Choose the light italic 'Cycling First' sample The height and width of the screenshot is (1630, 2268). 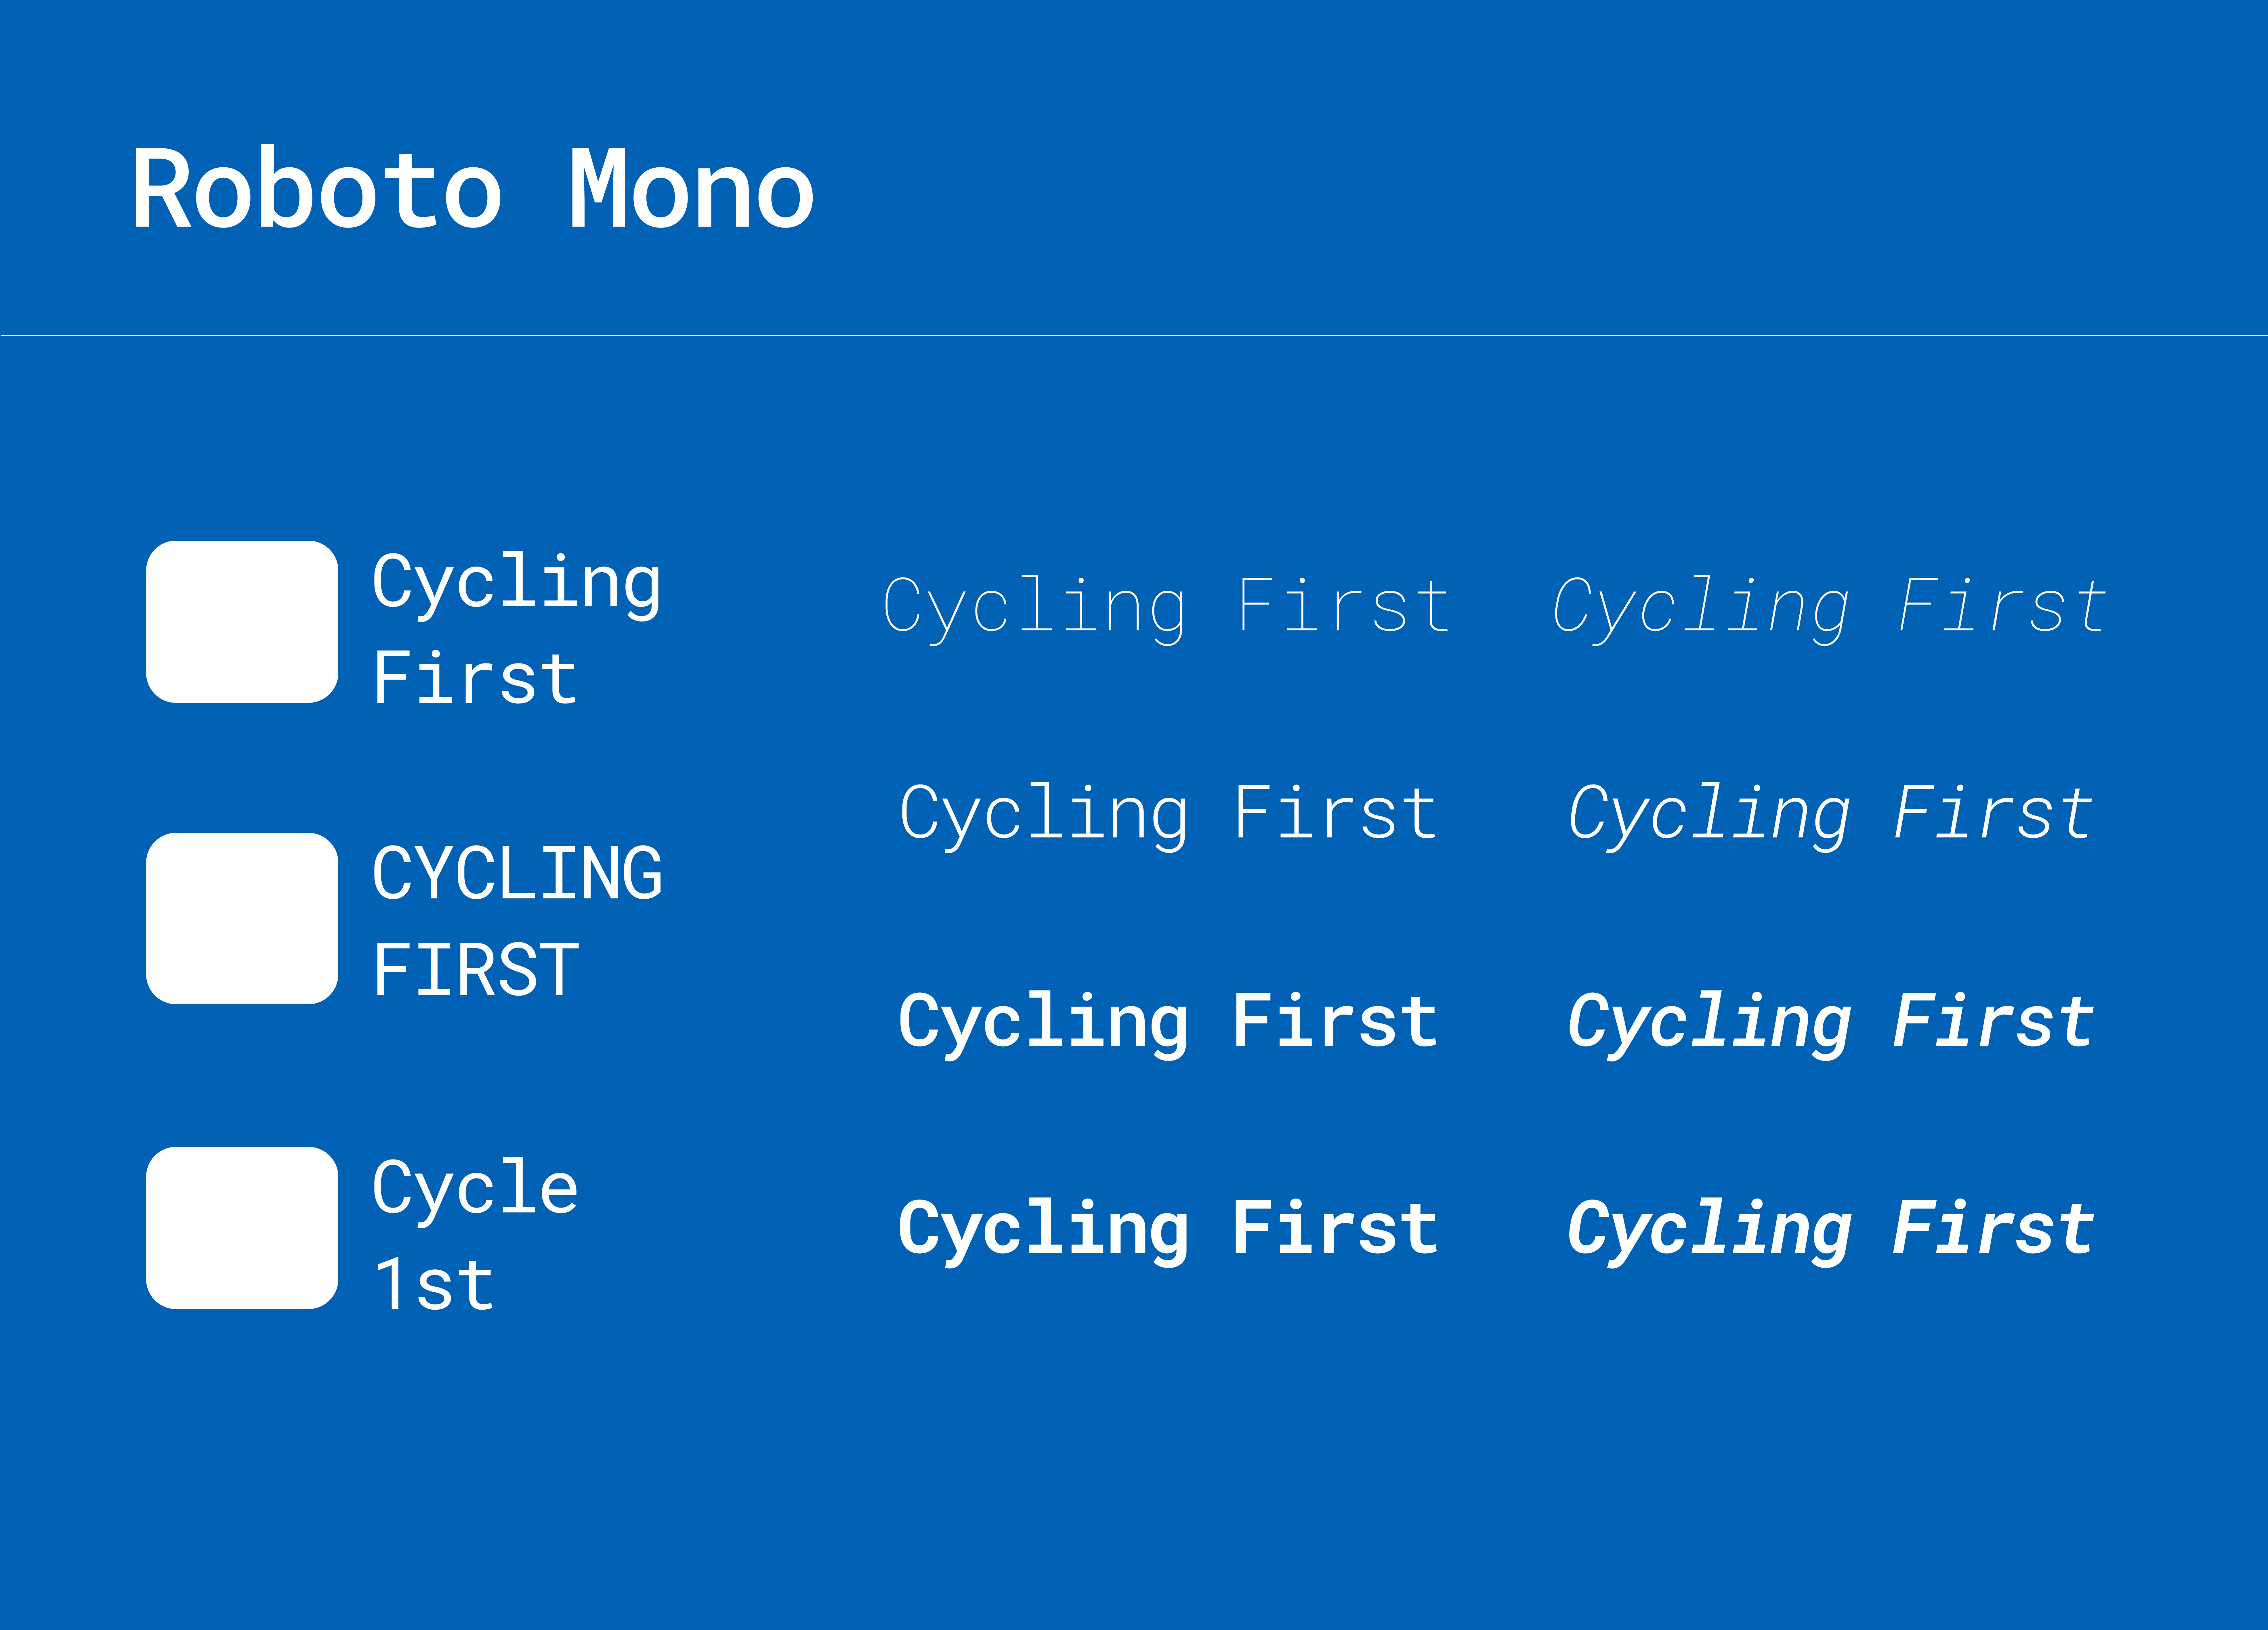1830,814
